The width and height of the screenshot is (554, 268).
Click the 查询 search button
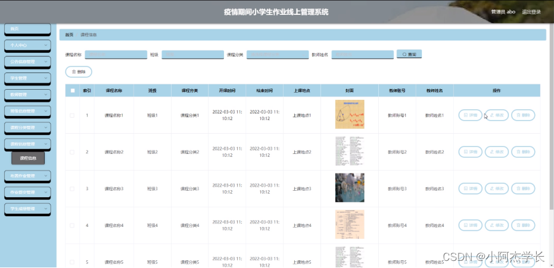pos(409,54)
